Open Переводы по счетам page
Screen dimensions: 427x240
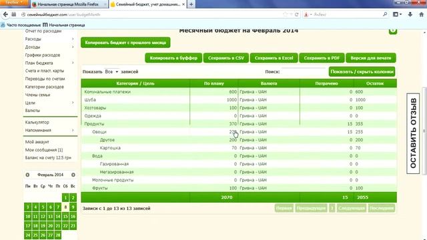(x=45, y=79)
